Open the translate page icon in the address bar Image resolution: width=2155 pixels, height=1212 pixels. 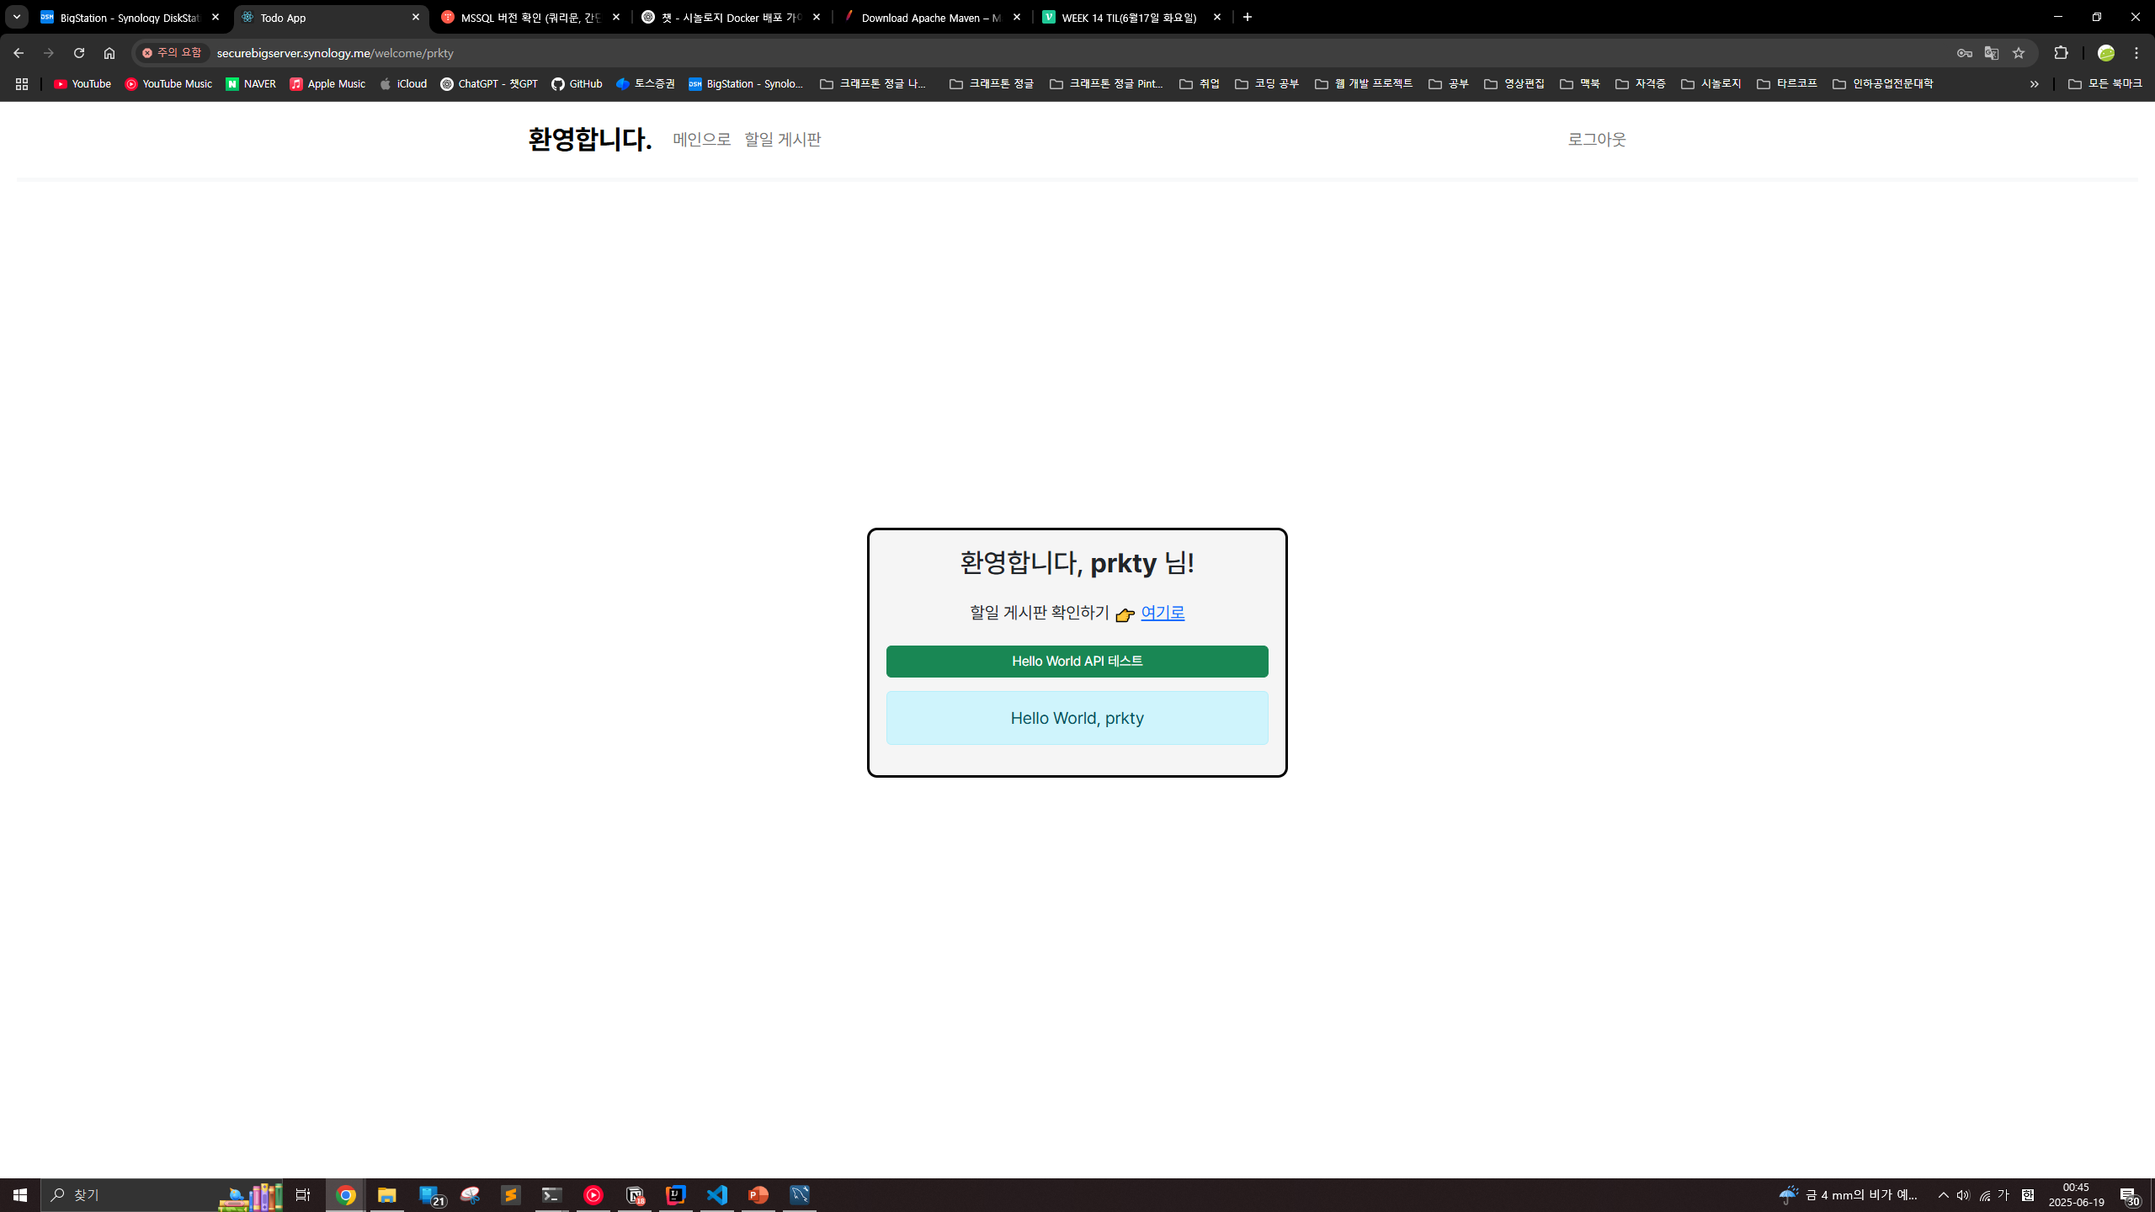point(1992,53)
